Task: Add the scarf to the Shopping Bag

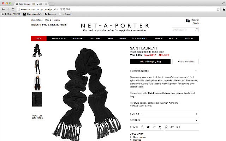Action: pos(150,61)
